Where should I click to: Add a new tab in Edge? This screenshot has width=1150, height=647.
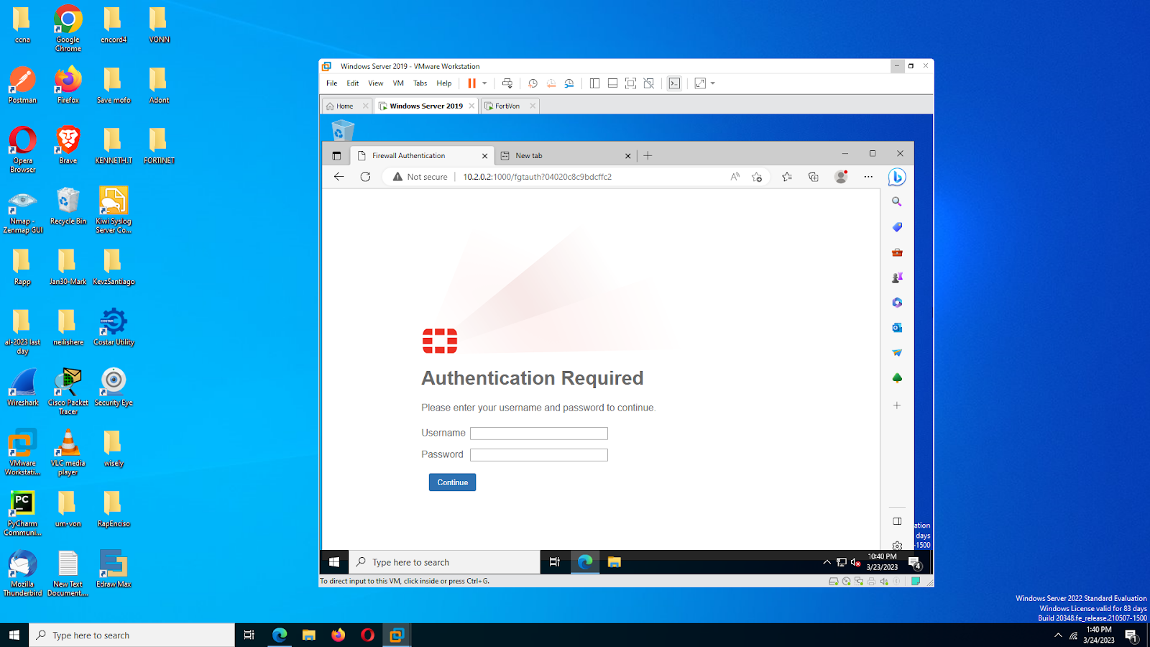coord(648,155)
